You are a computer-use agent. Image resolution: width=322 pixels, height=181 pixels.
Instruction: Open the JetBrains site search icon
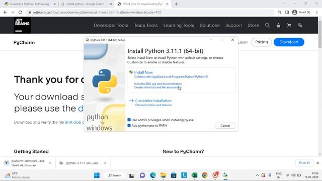[267, 25]
